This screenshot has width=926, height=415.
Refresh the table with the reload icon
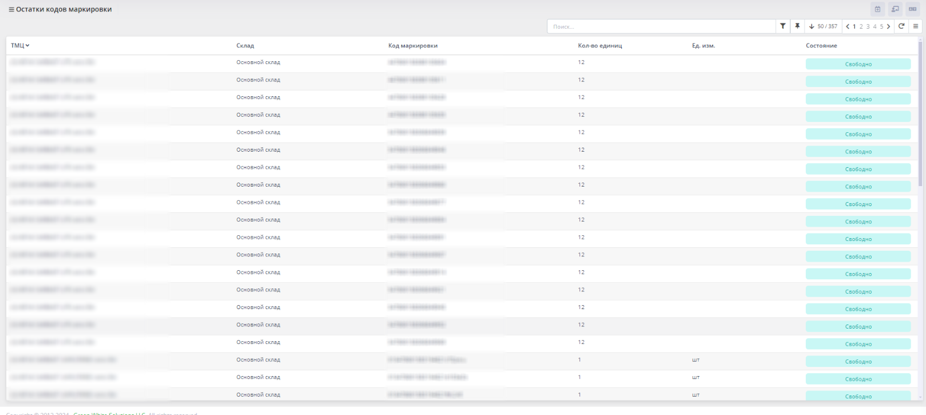(901, 26)
